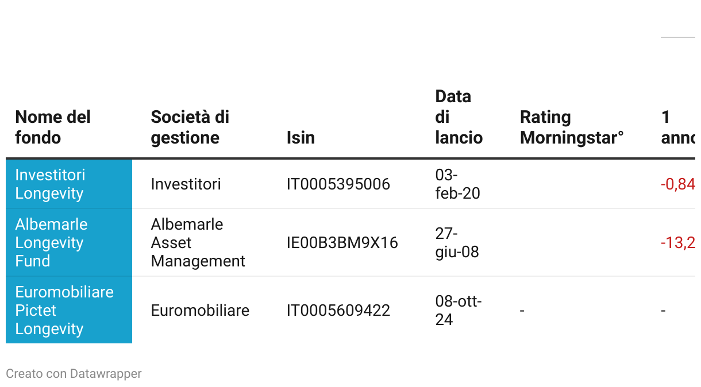Select the Euromobiliare Pictet Longevity name cell
Viewport: 701px width, 387px height.
click(64, 310)
